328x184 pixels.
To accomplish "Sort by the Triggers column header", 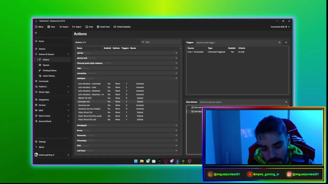I will [x=125, y=48].
